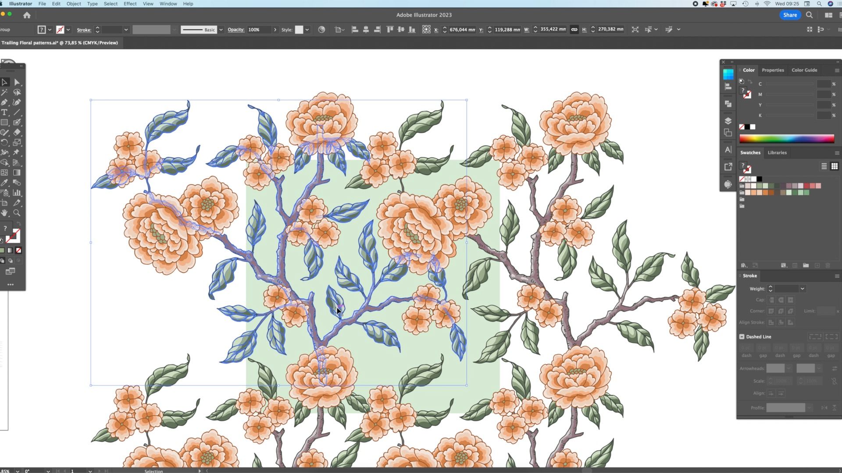842x473 pixels.
Task: Choose the Rotate tool
Action: tap(4, 142)
